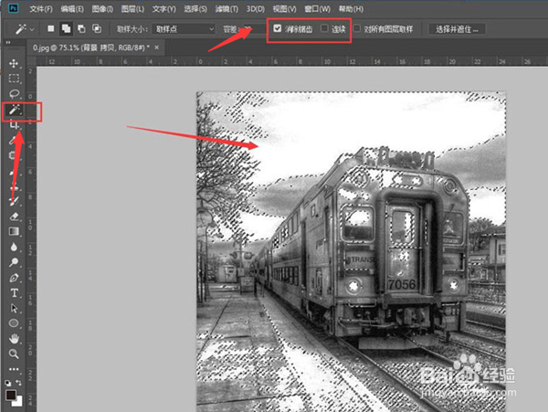Open the Magic Wand tool preset picker
This screenshot has width=548, height=412.
click(25, 29)
